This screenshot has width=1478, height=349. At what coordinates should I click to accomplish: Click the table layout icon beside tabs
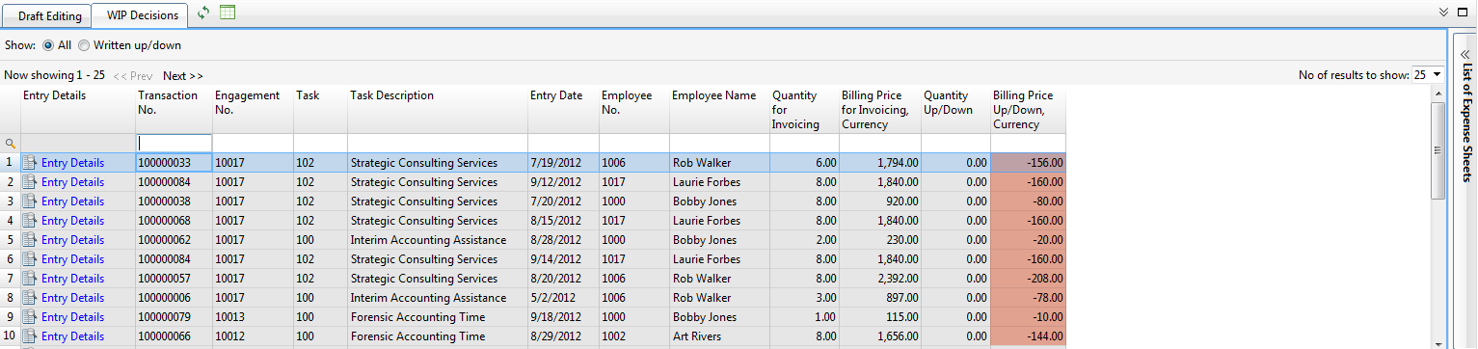point(228,13)
